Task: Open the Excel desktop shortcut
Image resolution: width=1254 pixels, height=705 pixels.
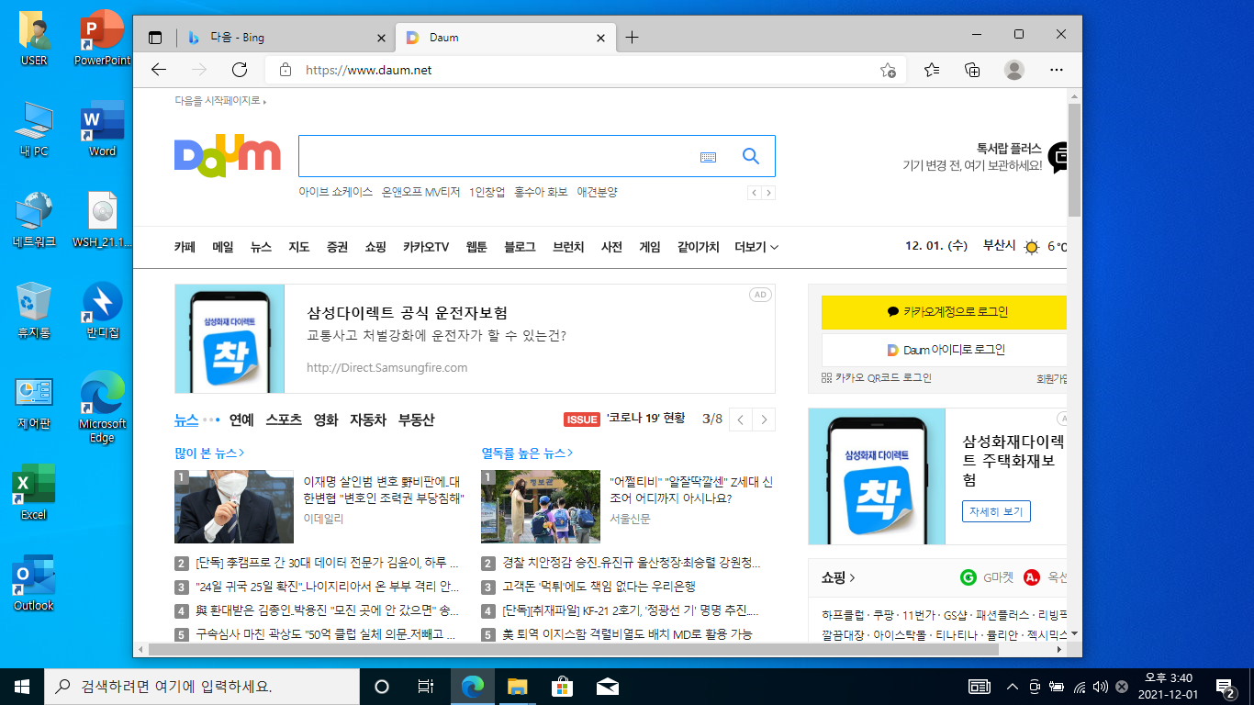Action: [34, 492]
